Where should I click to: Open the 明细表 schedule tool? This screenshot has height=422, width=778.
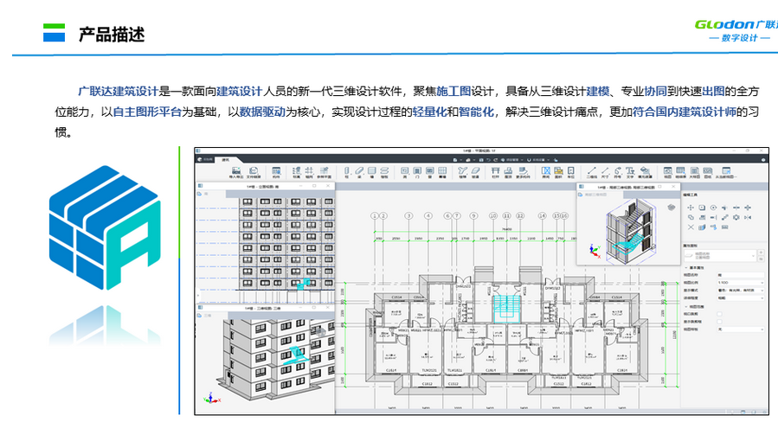coord(680,173)
